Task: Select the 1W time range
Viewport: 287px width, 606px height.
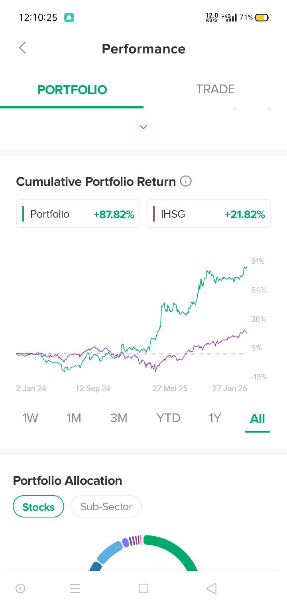Action: [30, 418]
